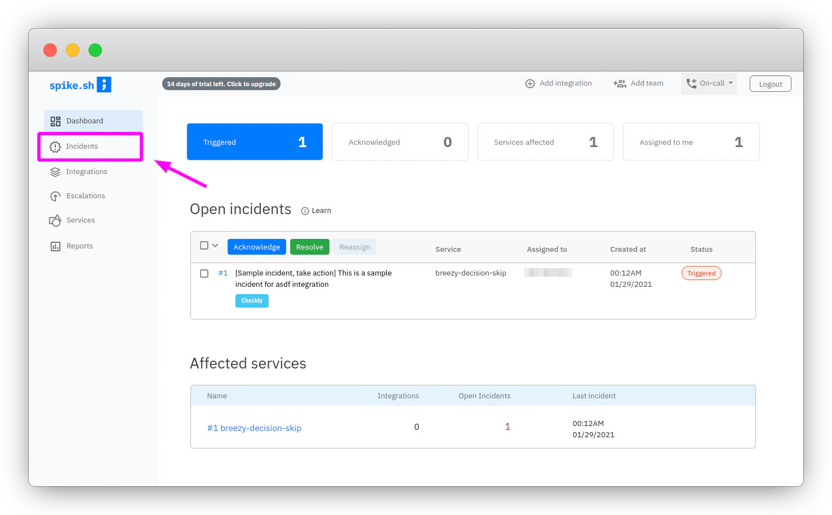The image size is (832, 515).
Task: Click the green Resolve button
Action: coord(310,247)
